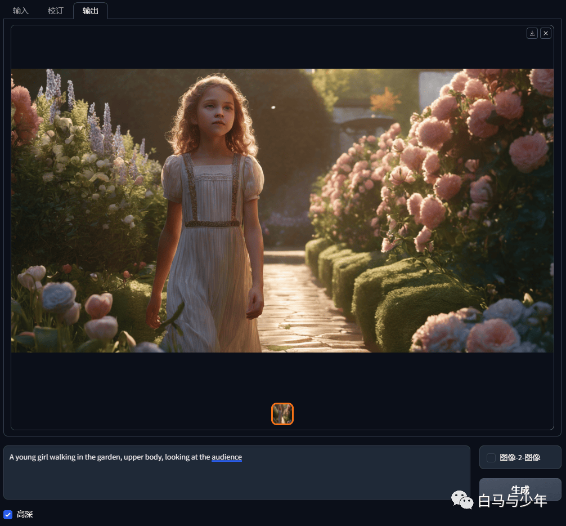Select the 输出 tab
This screenshot has height=526, width=566.
click(x=90, y=11)
